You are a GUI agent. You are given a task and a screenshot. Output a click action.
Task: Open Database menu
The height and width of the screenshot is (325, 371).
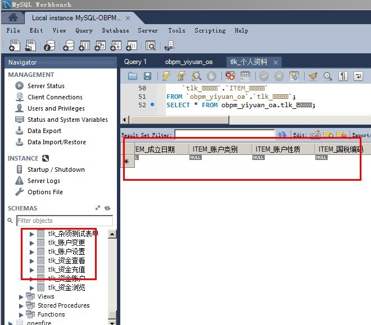click(115, 31)
